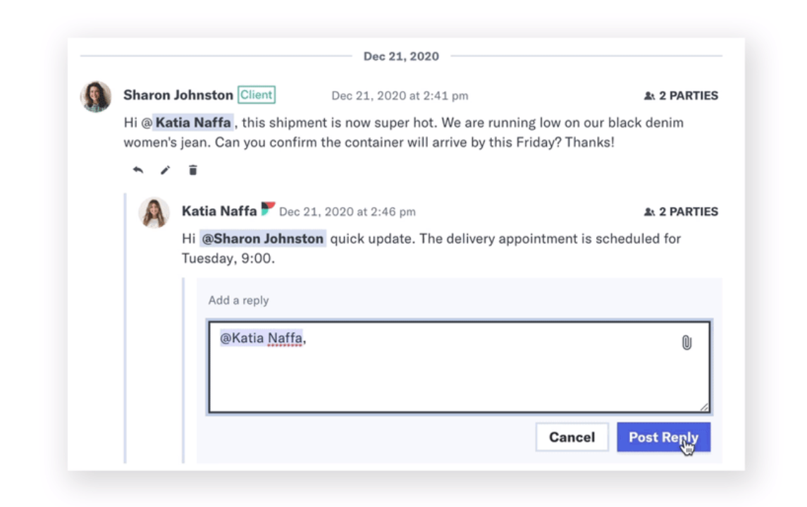Click the trash delete icon under Sharon's message
Screen dimensions: 807x507
(192, 170)
